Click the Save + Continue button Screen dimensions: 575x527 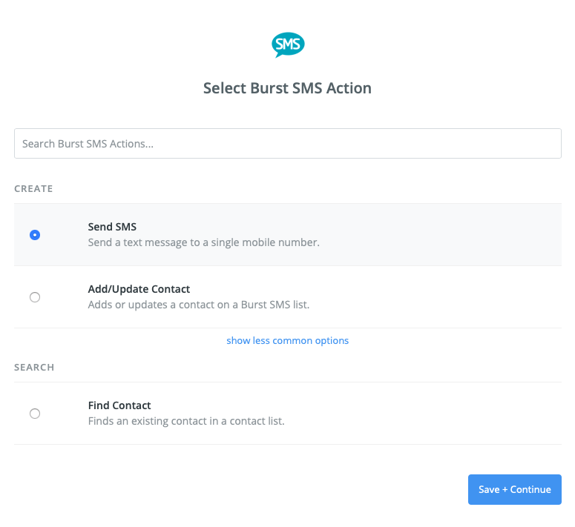[514, 490]
